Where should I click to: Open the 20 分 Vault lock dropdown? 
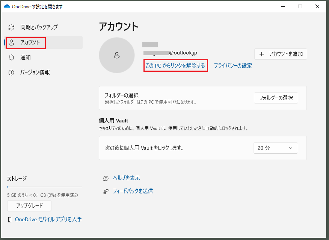[276, 148]
